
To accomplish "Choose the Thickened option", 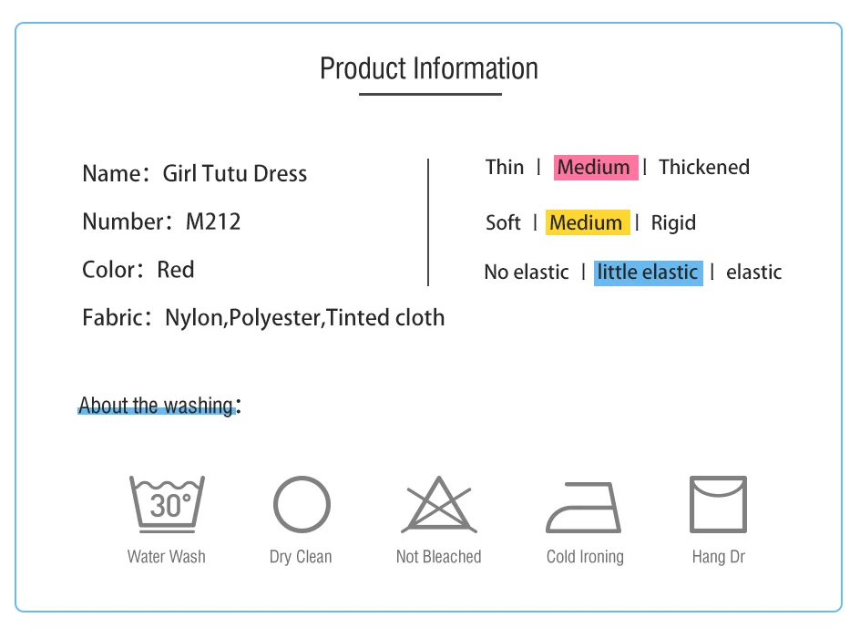I will [704, 167].
